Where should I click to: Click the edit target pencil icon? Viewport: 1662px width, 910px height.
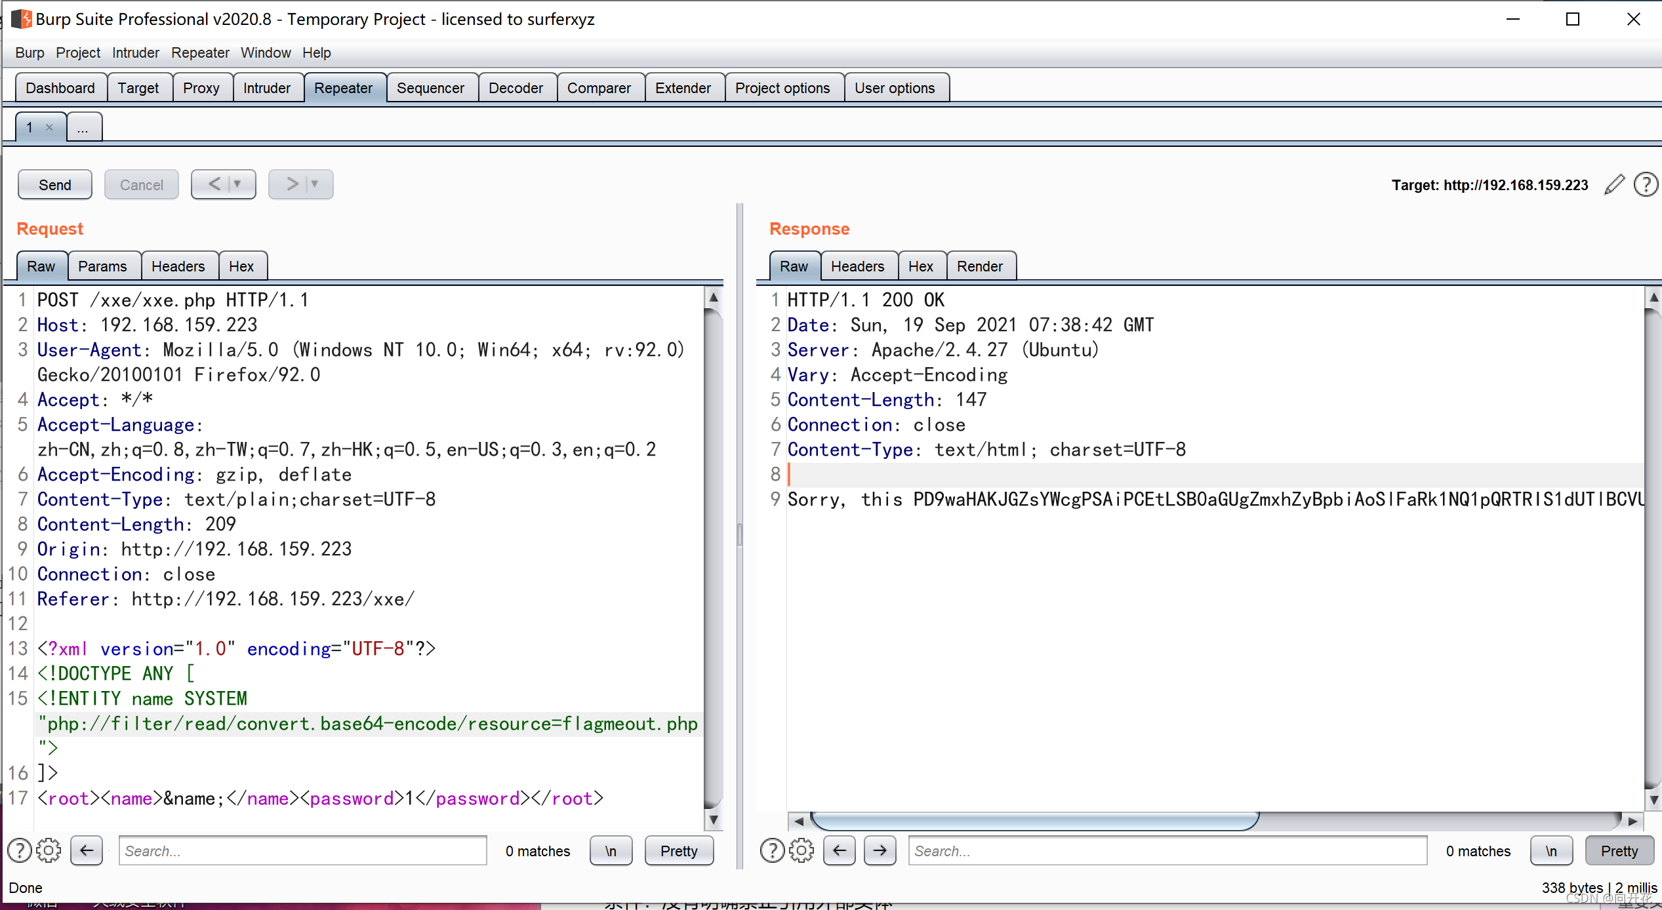1614,185
